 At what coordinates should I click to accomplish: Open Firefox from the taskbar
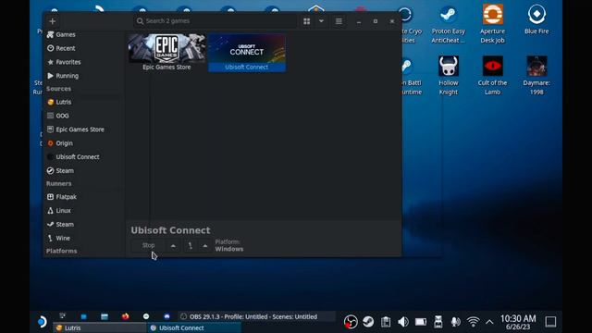pos(126,316)
